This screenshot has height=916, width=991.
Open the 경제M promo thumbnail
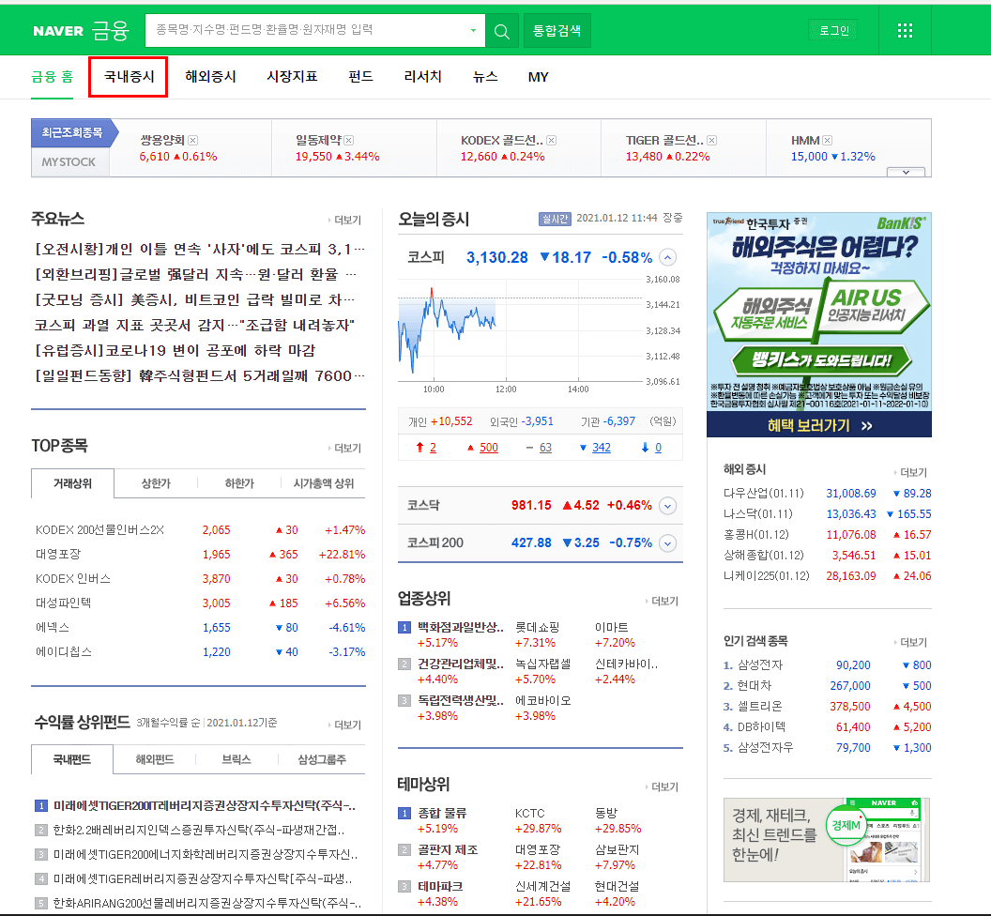[827, 839]
